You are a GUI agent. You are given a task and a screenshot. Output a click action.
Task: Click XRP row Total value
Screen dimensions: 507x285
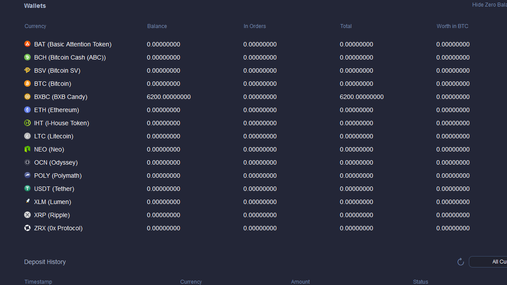pyautogui.click(x=356, y=215)
